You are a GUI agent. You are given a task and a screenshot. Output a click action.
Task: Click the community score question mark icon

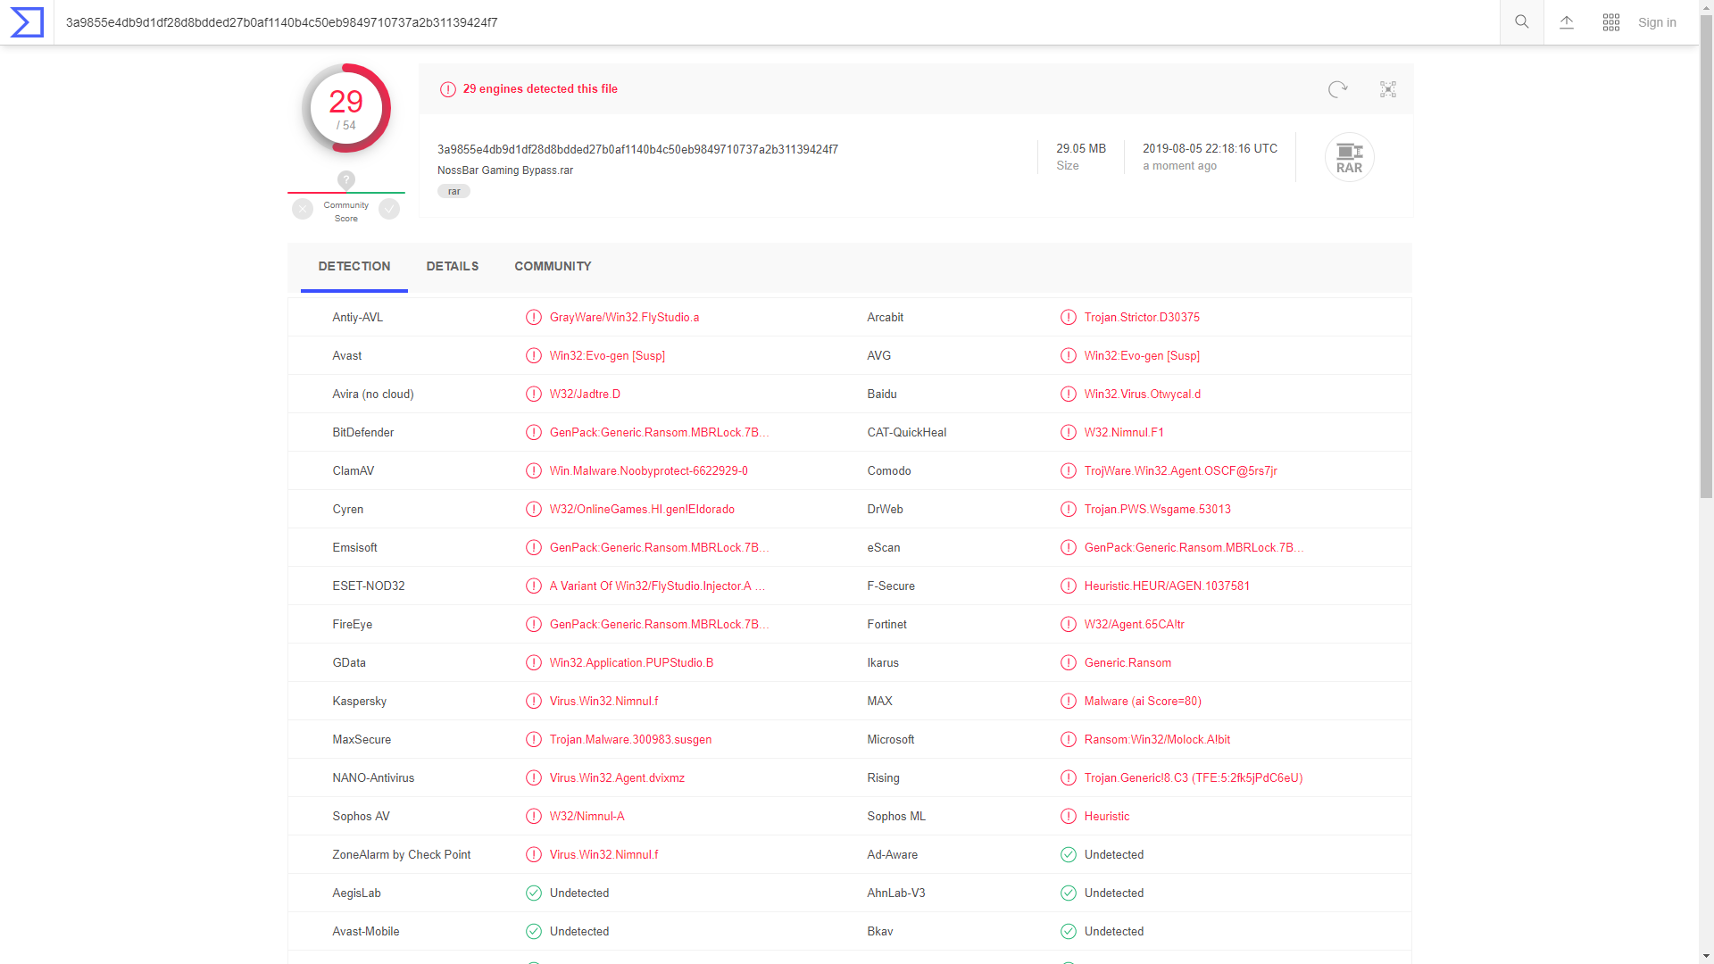[346, 179]
